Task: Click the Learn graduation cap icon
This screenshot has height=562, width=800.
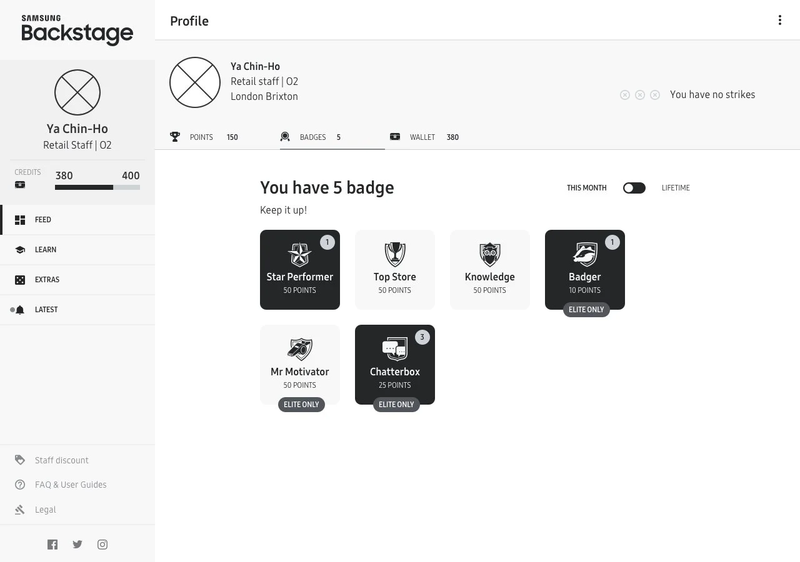Action: pos(20,250)
